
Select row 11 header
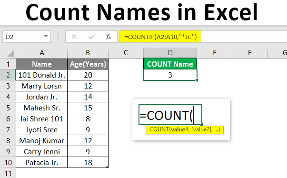click(8, 173)
